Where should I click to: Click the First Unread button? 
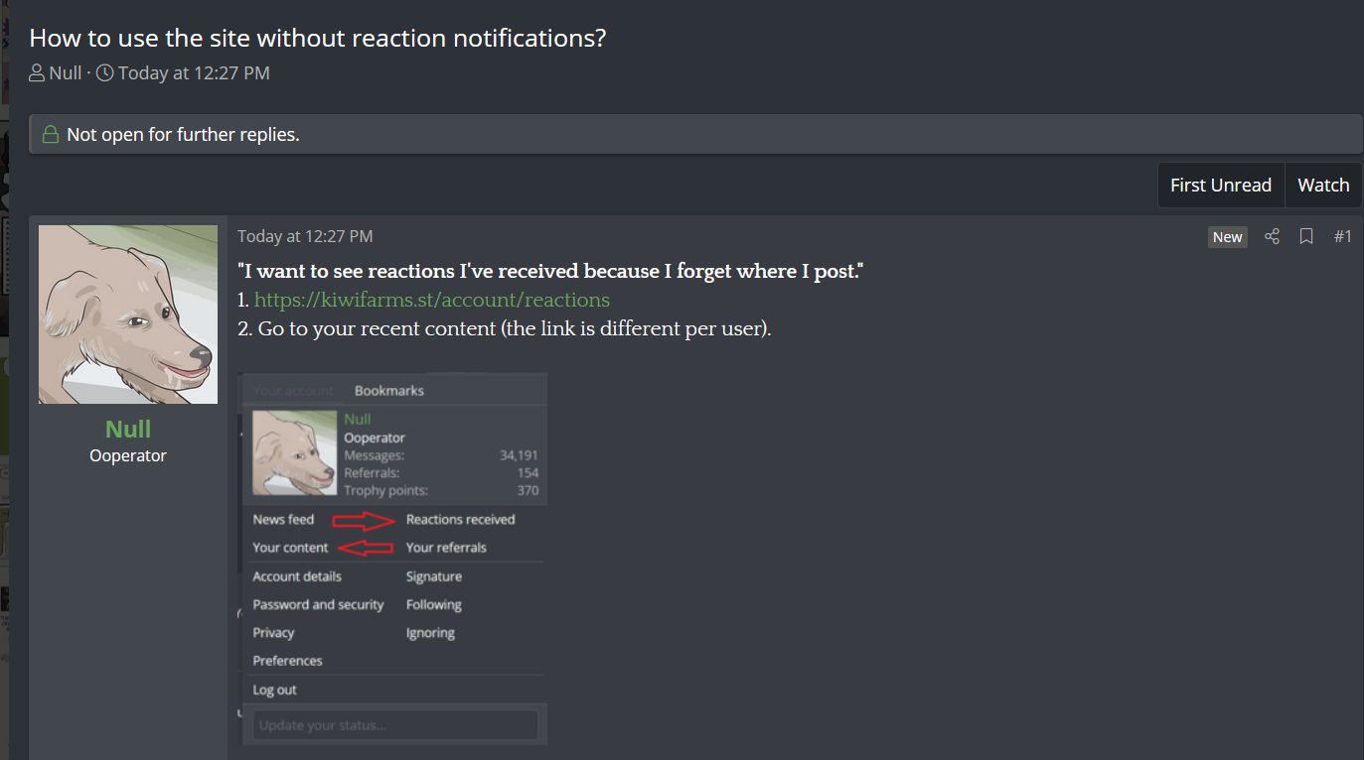click(x=1221, y=186)
